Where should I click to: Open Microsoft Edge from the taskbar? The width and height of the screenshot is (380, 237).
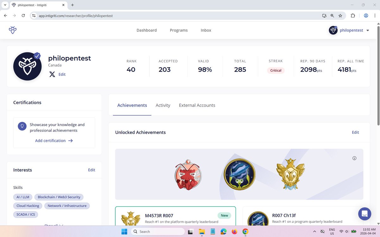click(x=224, y=232)
